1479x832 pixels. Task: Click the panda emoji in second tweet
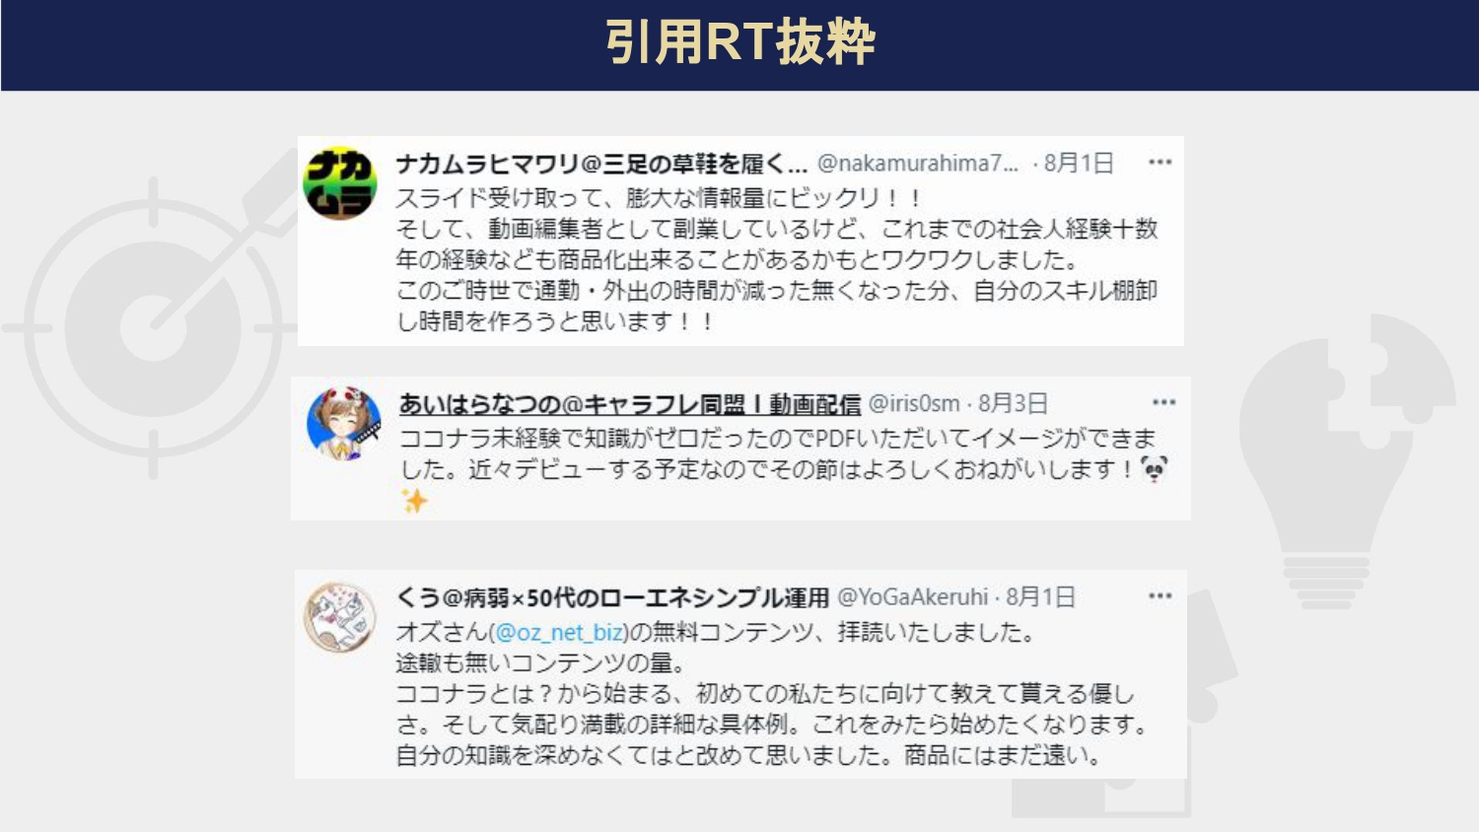click(x=1154, y=468)
